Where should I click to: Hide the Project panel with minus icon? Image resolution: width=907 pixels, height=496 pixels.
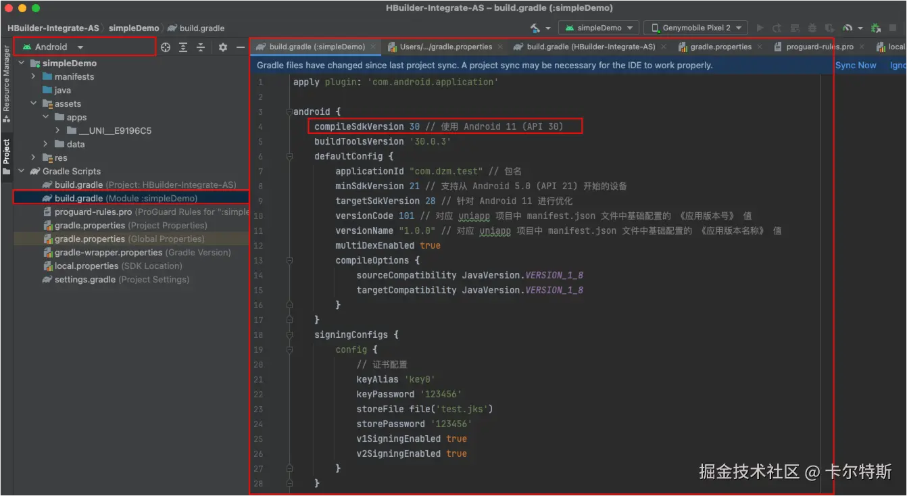click(240, 47)
